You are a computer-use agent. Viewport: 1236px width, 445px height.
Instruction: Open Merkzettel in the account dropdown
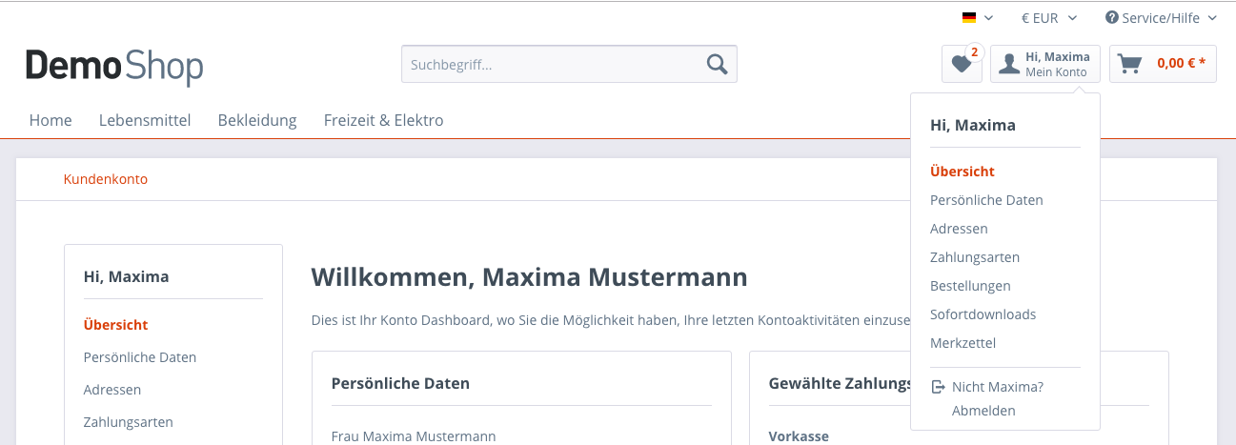(962, 343)
